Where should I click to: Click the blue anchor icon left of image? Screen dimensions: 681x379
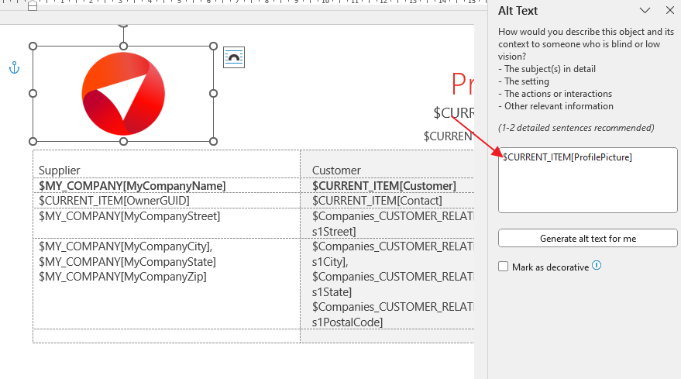pyautogui.click(x=13, y=69)
